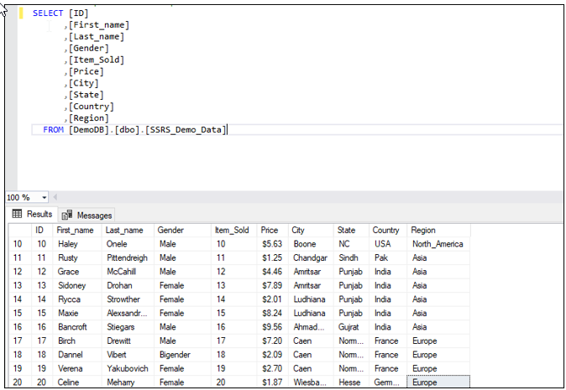Select the First_name column header
The image size is (566, 390).
(x=77, y=230)
